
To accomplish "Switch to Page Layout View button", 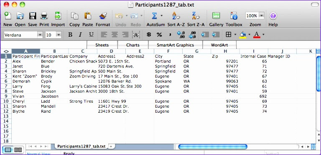I will [x=18, y=150].
